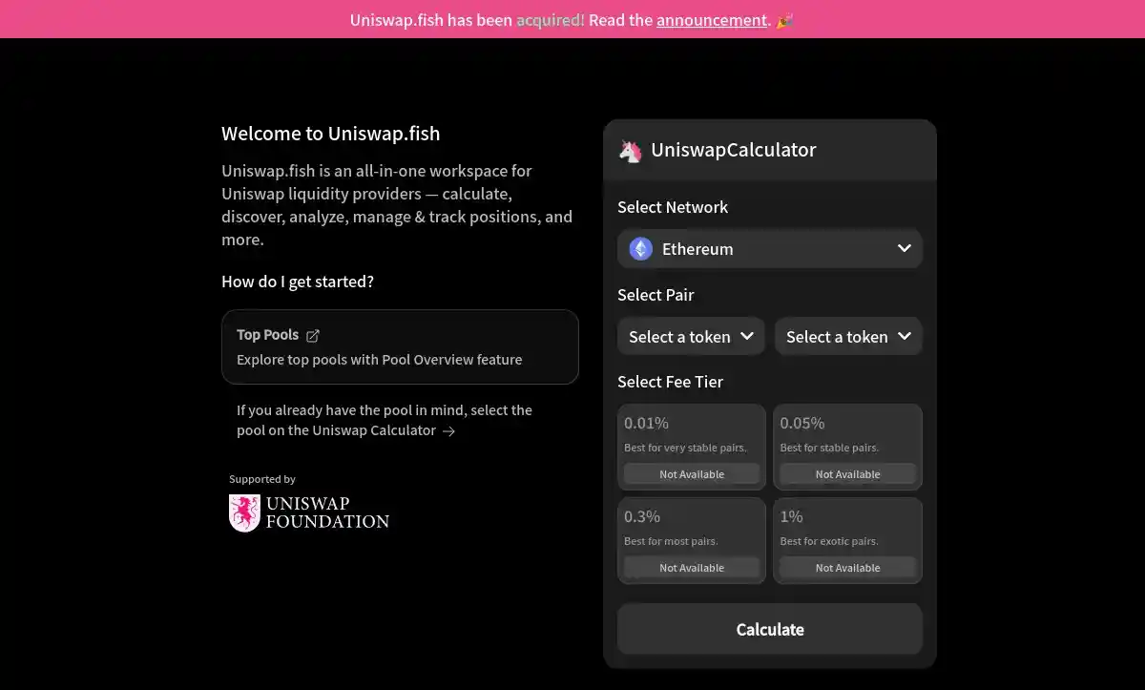
Task: Select the 1% fee tier for exotic pairs
Action: (847, 539)
